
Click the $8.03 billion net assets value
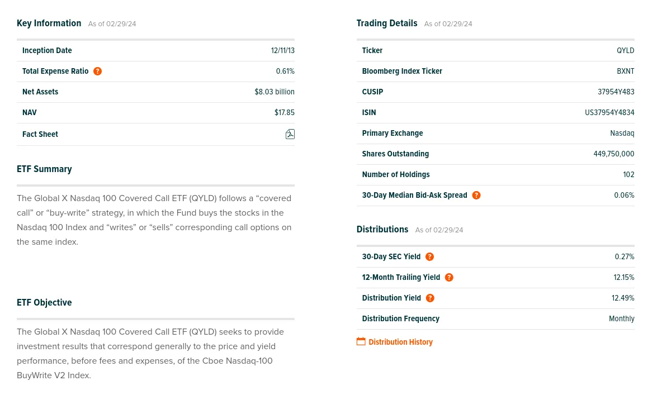(275, 92)
